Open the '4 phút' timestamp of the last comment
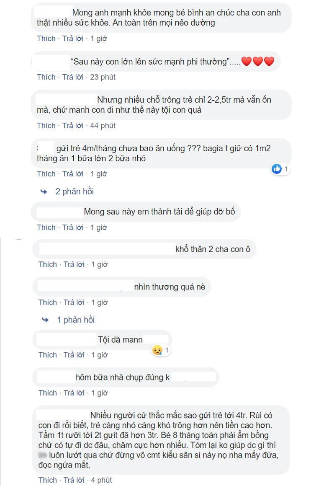Screen dimensions: 311x486 pos(102,480)
